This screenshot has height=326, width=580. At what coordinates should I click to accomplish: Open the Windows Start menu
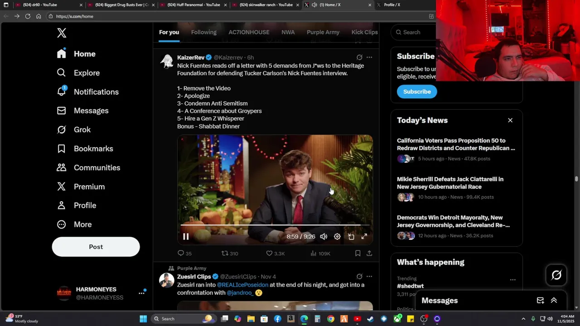coord(143,319)
